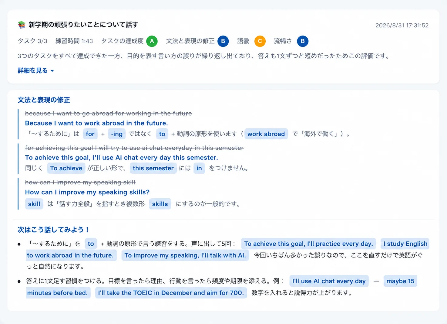Click the books emoji icon beside title

click(22, 25)
